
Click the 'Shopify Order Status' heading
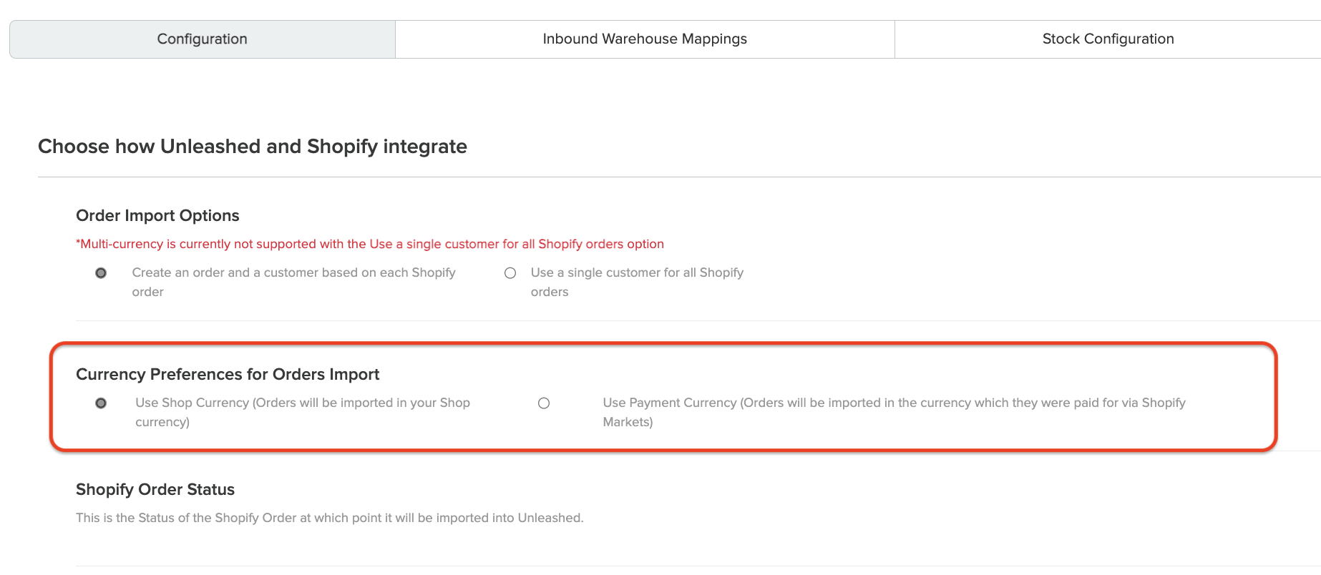coord(155,489)
